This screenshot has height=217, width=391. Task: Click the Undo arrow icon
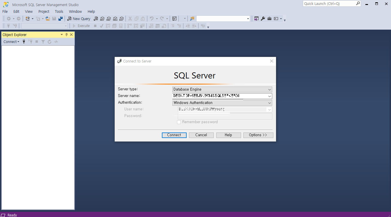(151, 19)
